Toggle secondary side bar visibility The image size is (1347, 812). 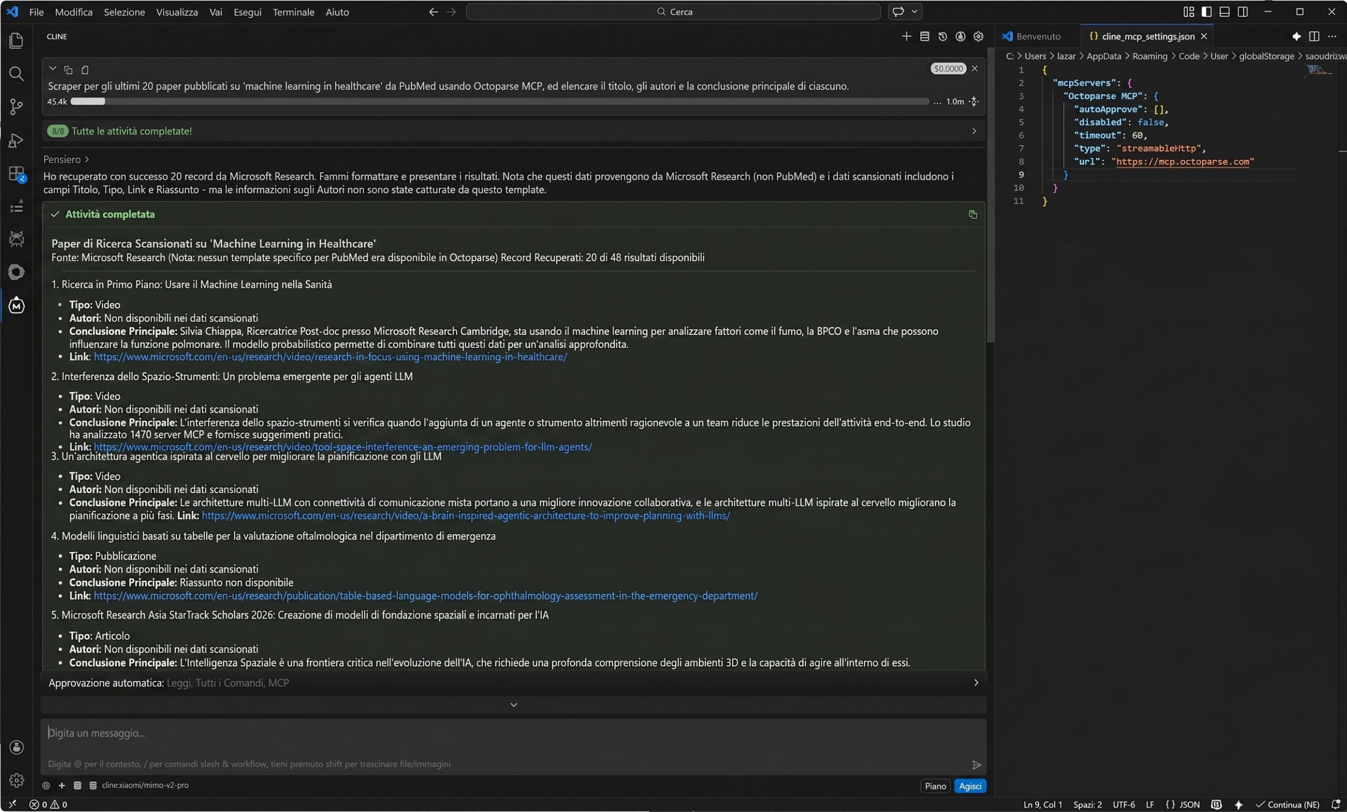[x=1243, y=12]
